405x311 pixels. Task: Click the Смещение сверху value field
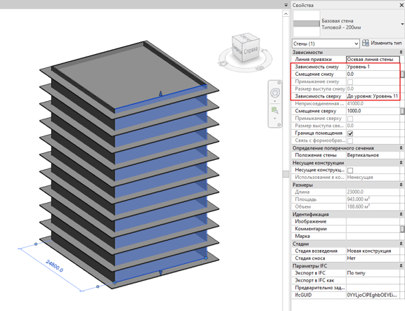(373, 111)
